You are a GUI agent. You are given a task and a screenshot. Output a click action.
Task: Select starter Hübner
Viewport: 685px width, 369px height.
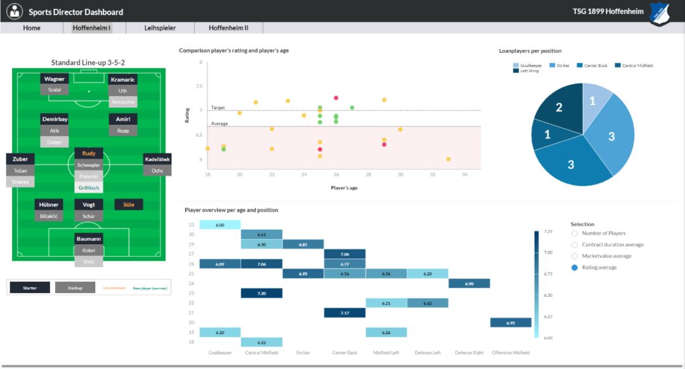pyautogui.click(x=49, y=204)
